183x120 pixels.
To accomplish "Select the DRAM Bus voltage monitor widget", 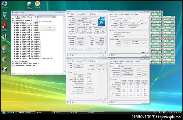I will coord(156,56).
